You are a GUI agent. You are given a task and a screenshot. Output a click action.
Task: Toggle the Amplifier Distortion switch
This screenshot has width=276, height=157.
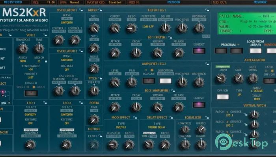click(x=165, y=81)
